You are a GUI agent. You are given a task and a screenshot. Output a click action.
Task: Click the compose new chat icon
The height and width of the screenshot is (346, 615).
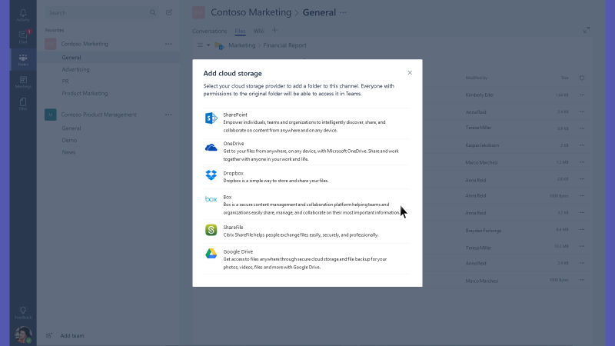pos(169,13)
